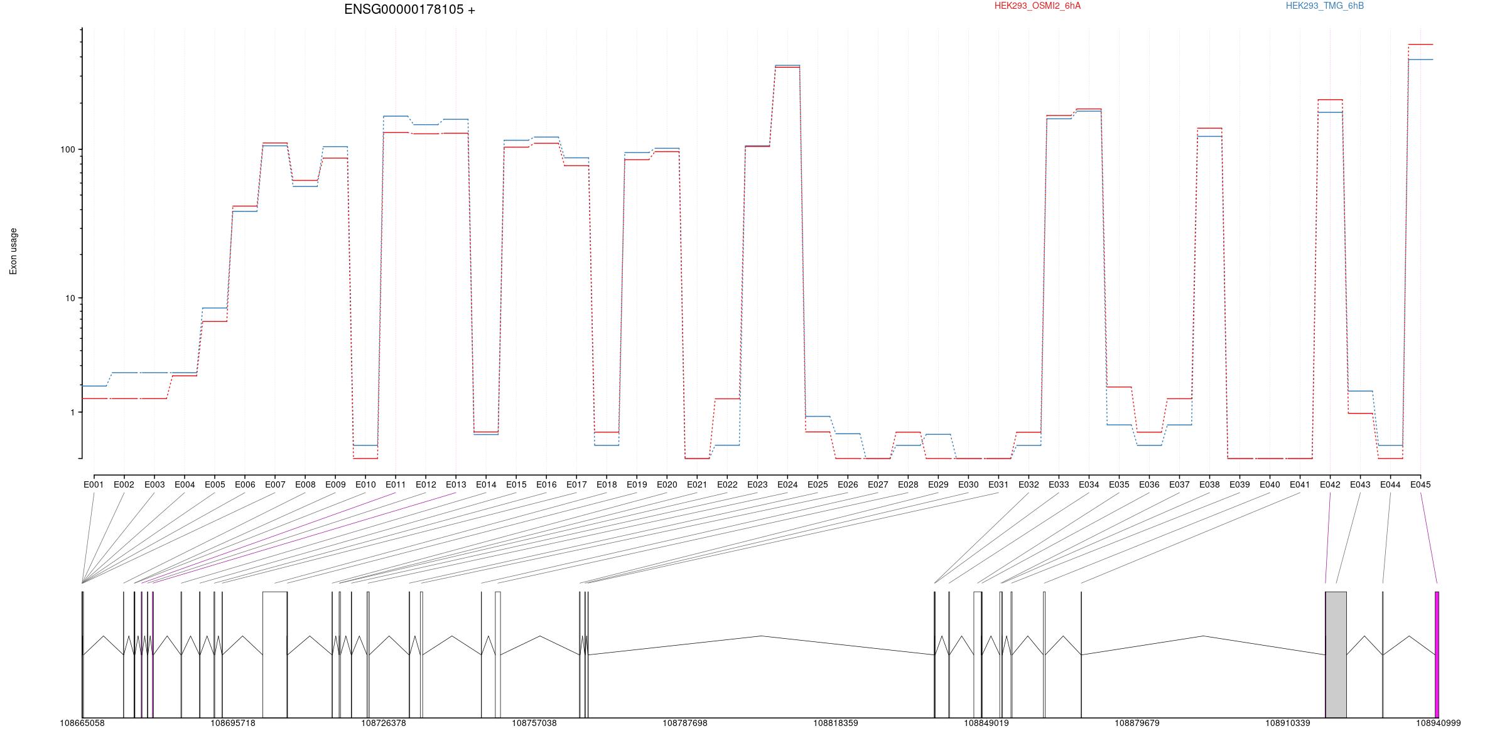Click exon label E034
The height and width of the screenshot is (753, 1507).
pyautogui.click(x=1089, y=484)
